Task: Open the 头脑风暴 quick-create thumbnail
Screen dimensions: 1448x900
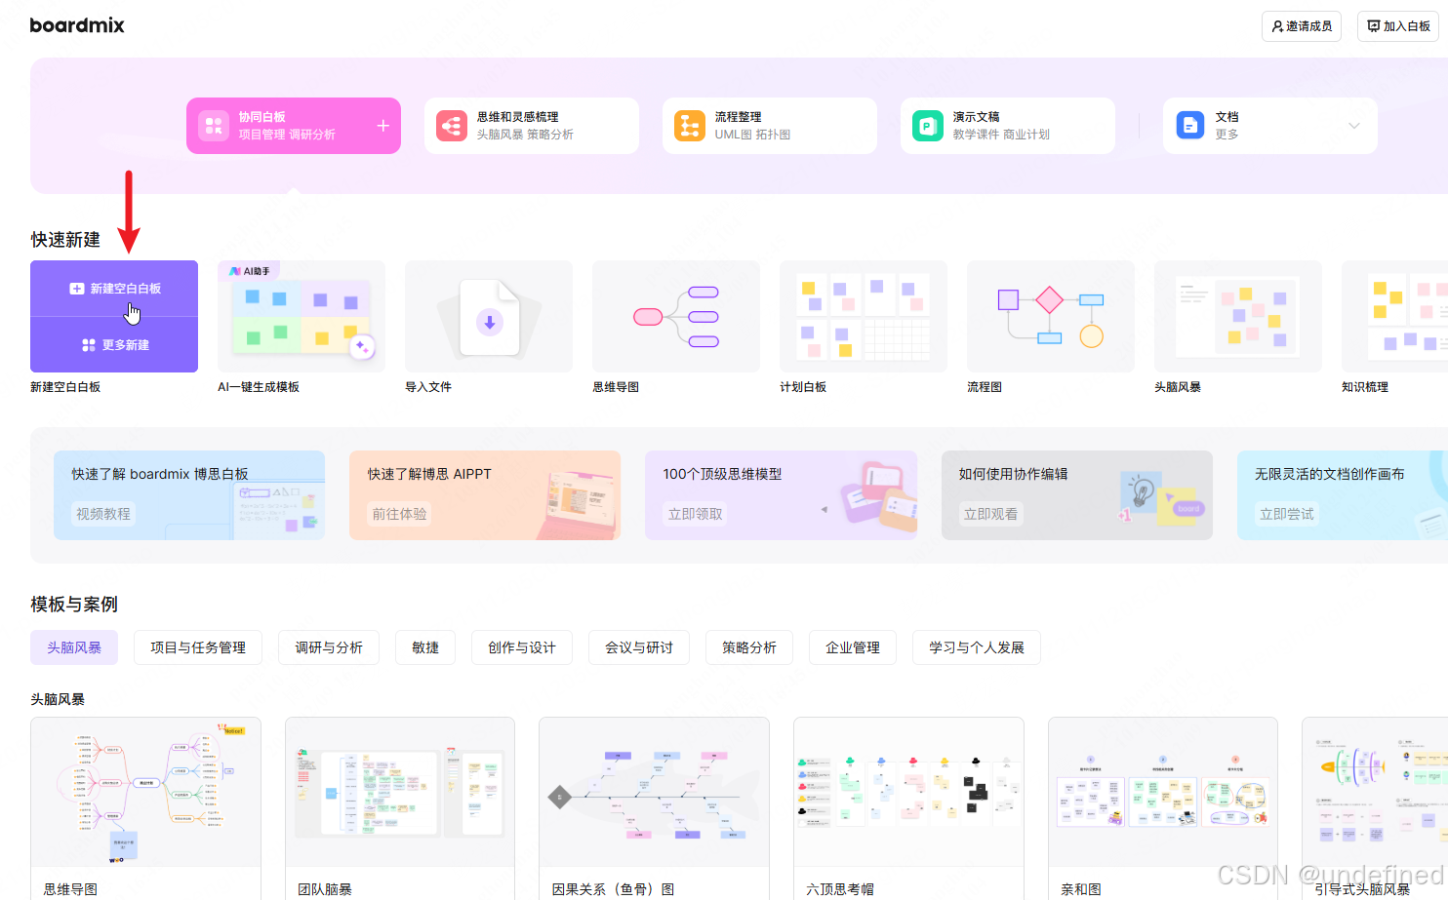Action: click(1238, 316)
